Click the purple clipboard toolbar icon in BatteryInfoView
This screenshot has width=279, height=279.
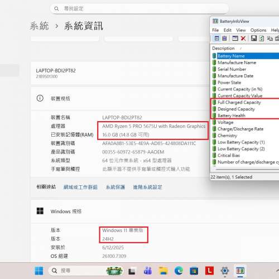click(224, 39)
